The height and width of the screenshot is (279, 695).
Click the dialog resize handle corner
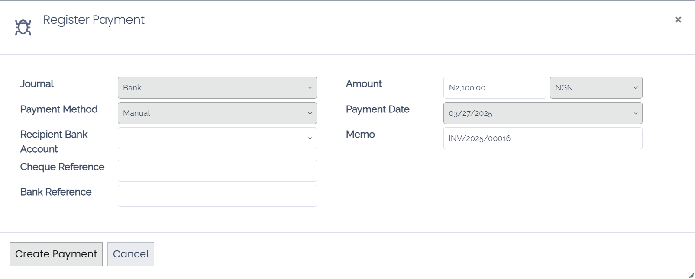pyautogui.click(x=691, y=276)
